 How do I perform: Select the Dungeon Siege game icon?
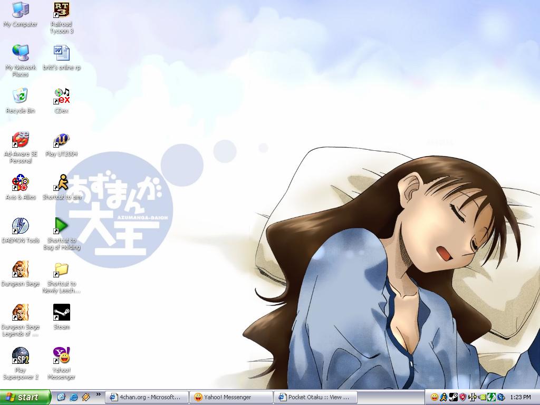pos(21,274)
